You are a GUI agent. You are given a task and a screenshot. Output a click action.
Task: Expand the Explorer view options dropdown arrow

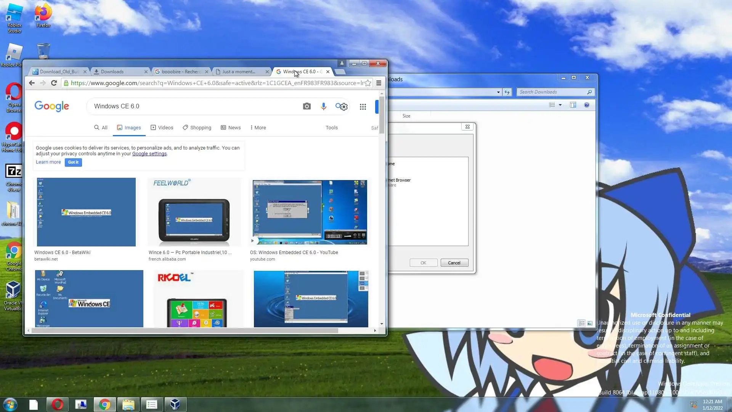click(560, 105)
